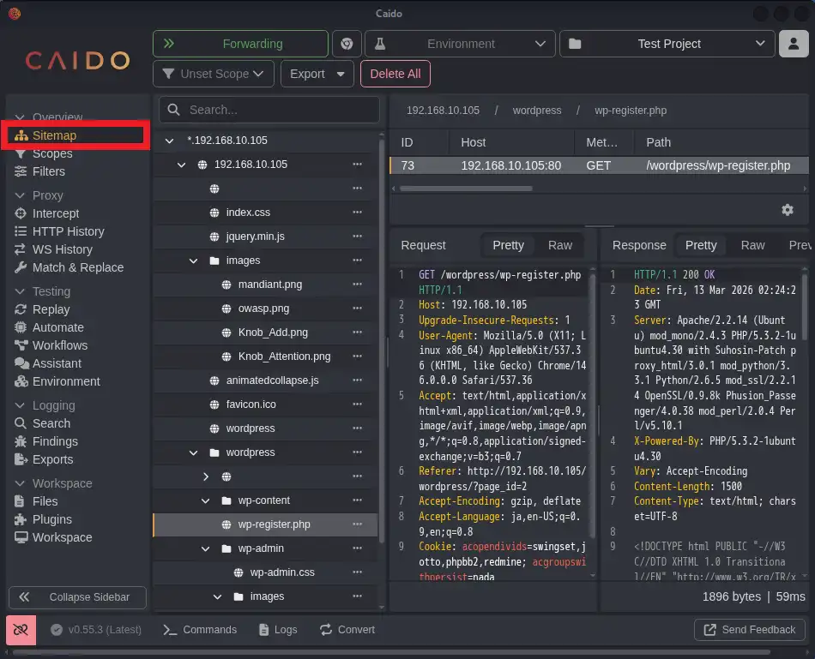Image resolution: width=815 pixels, height=659 pixels.
Task: Open Intercept from the sidebar
Action: pos(56,213)
